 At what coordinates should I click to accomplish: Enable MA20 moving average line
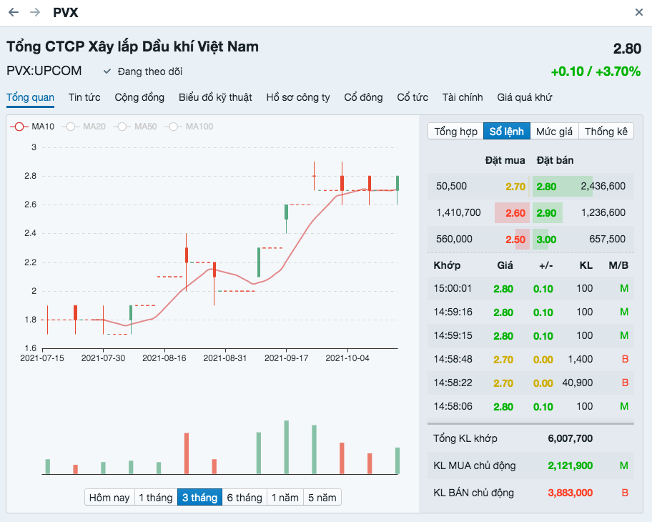pos(84,127)
